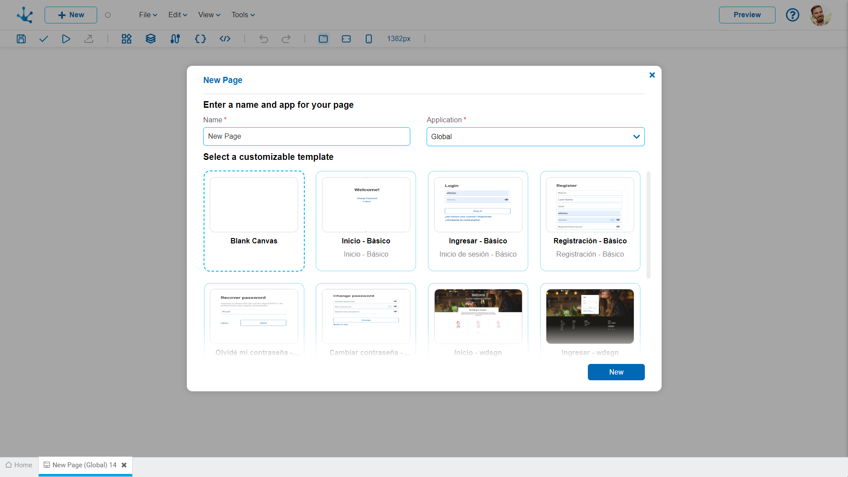Open the Tools menu

243,15
